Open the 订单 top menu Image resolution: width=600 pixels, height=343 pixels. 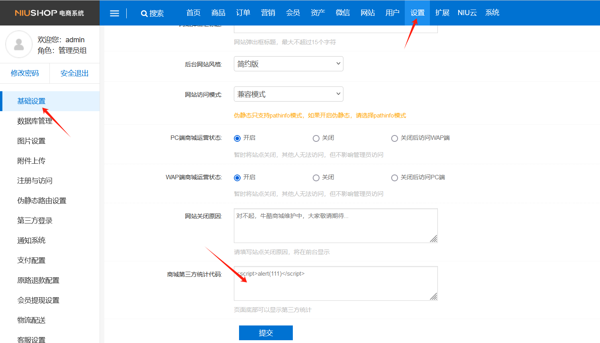[243, 13]
